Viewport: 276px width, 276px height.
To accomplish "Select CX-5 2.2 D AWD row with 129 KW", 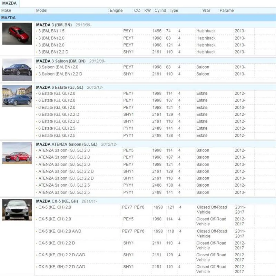I will pyautogui.click(x=155, y=258).
